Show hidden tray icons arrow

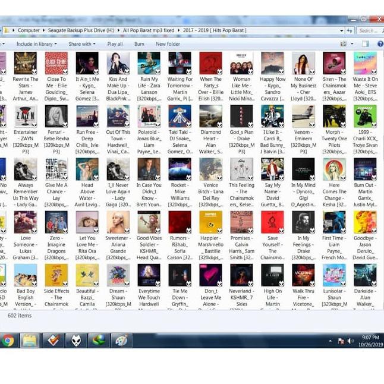pos(330,341)
